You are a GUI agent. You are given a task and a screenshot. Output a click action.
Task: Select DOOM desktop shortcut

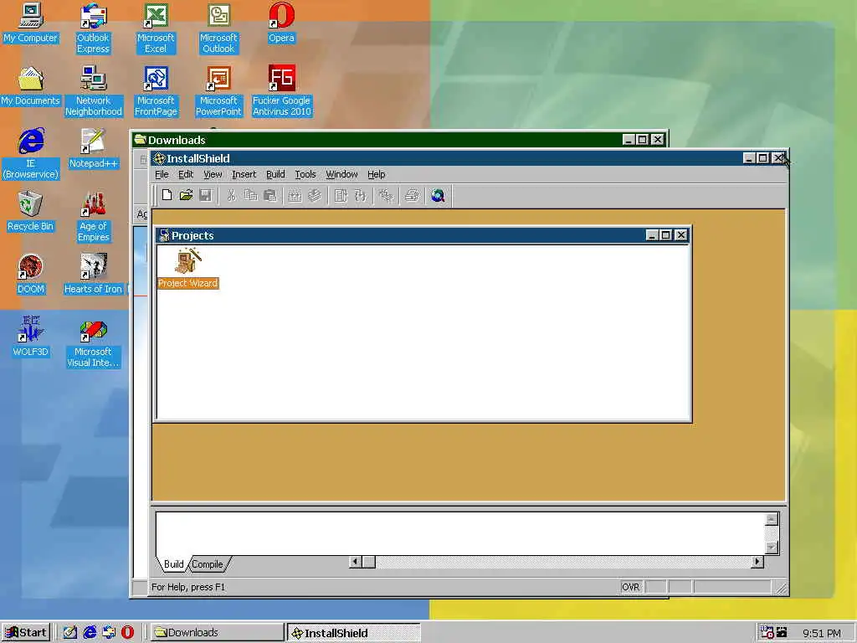click(31, 275)
